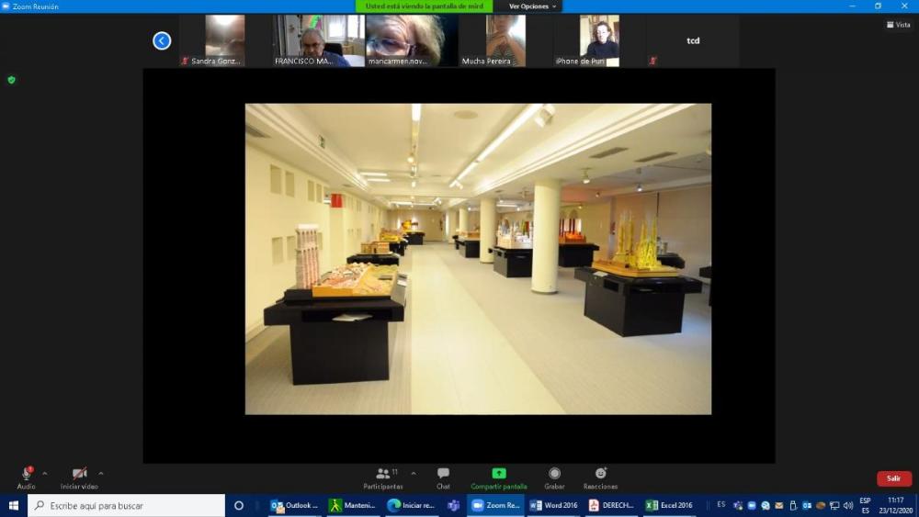
Task: Start camera with Iniciar video
Action: (x=79, y=474)
